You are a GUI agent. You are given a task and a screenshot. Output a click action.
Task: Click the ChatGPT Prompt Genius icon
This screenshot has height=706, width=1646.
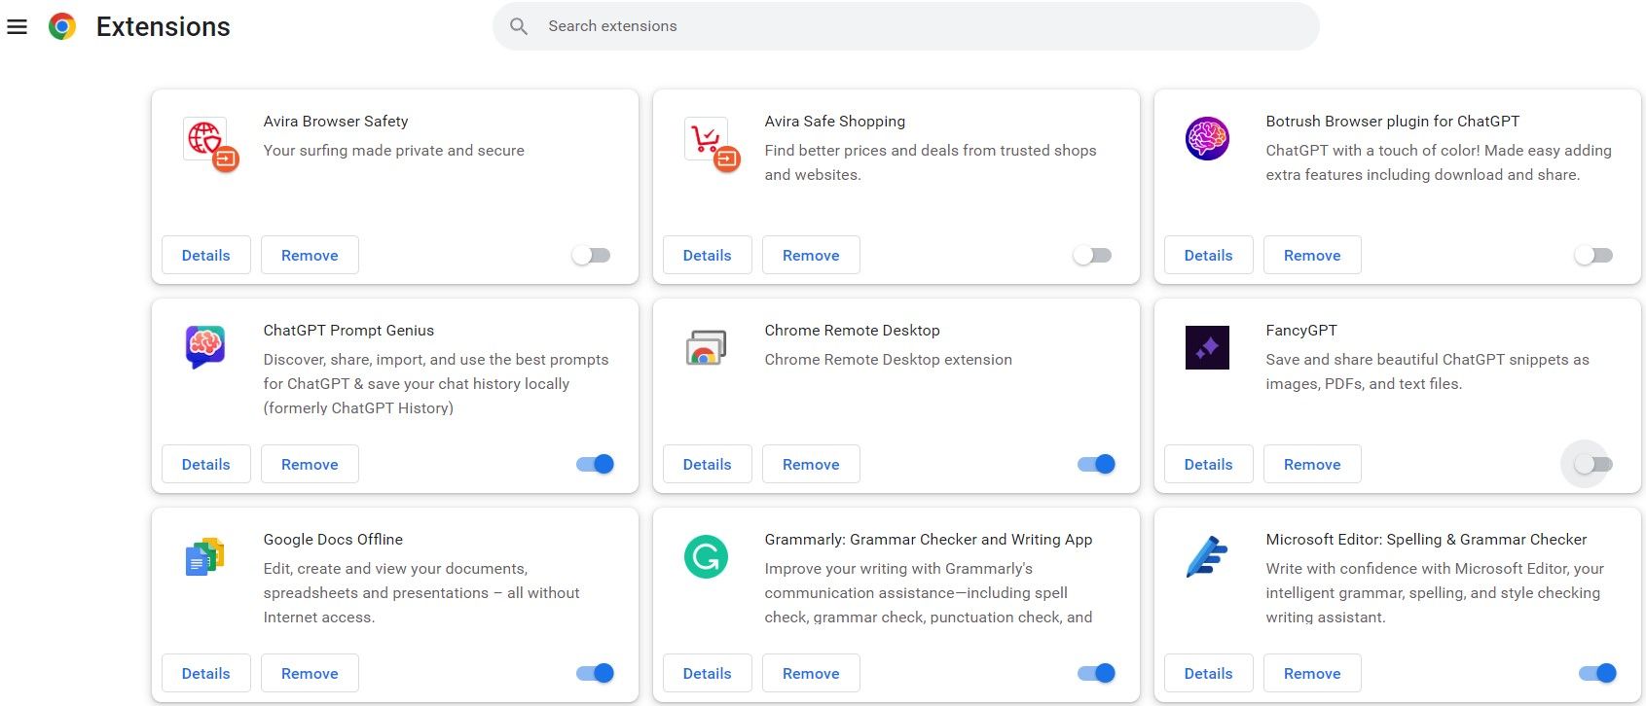click(205, 347)
